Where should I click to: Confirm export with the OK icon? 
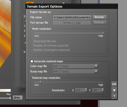click(x=114, y=84)
